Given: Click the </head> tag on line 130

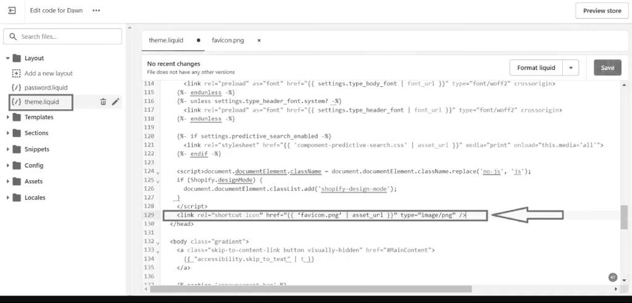Looking at the screenshot, I should [181, 223].
